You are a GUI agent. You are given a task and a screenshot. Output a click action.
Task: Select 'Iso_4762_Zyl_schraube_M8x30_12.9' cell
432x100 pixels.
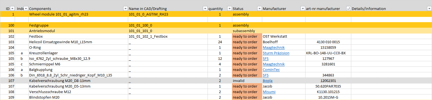[78, 58]
